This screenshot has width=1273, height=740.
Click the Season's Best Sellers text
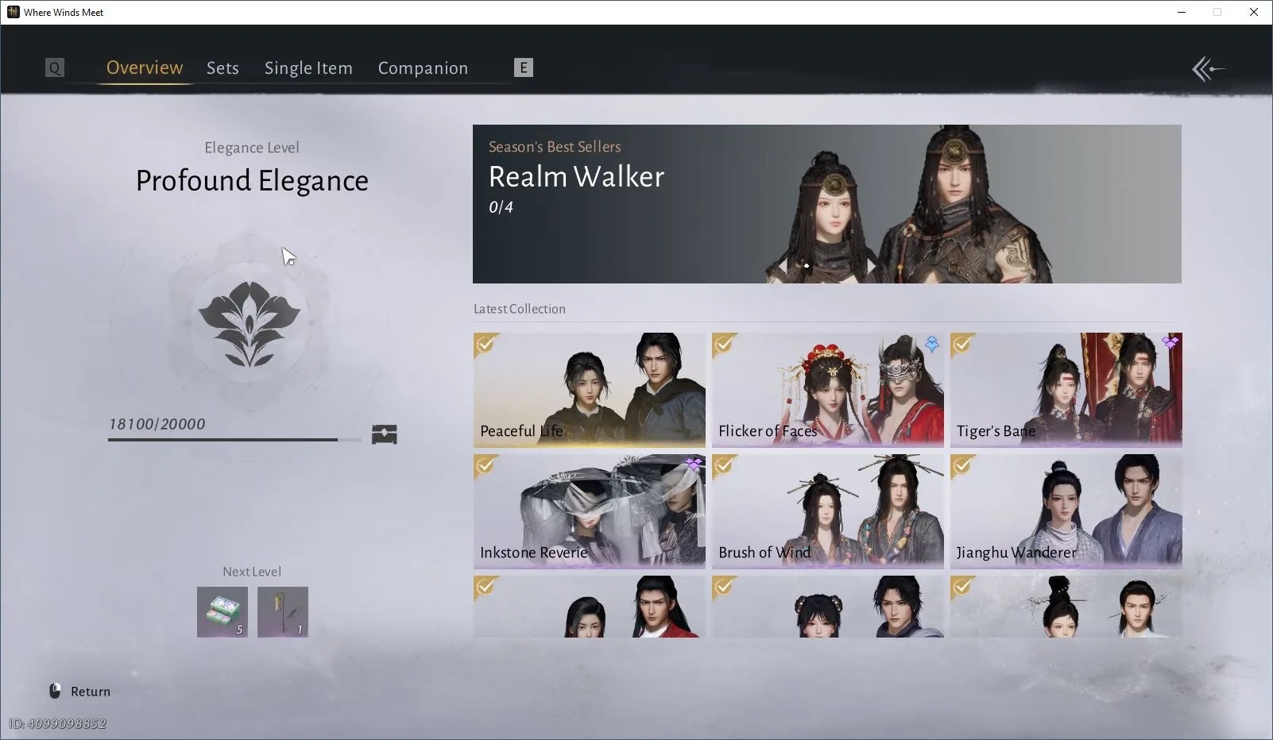coord(555,147)
